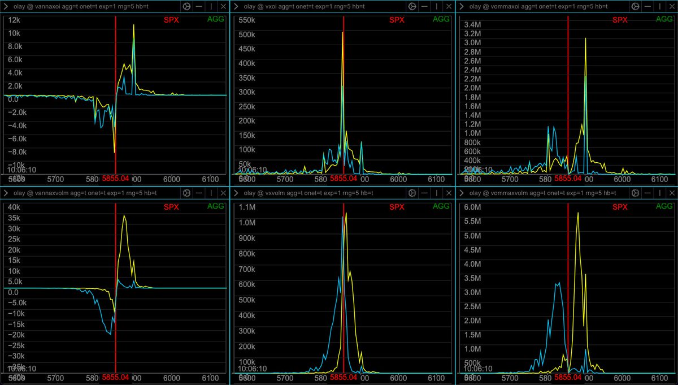Screen dimensions: 678x385
Task: Click the 3.2M y-axis label in vommaxoi chart
Action: [473, 34]
